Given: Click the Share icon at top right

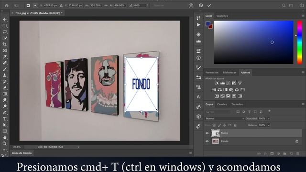Looking at the screenshot, I should [302, 5].
